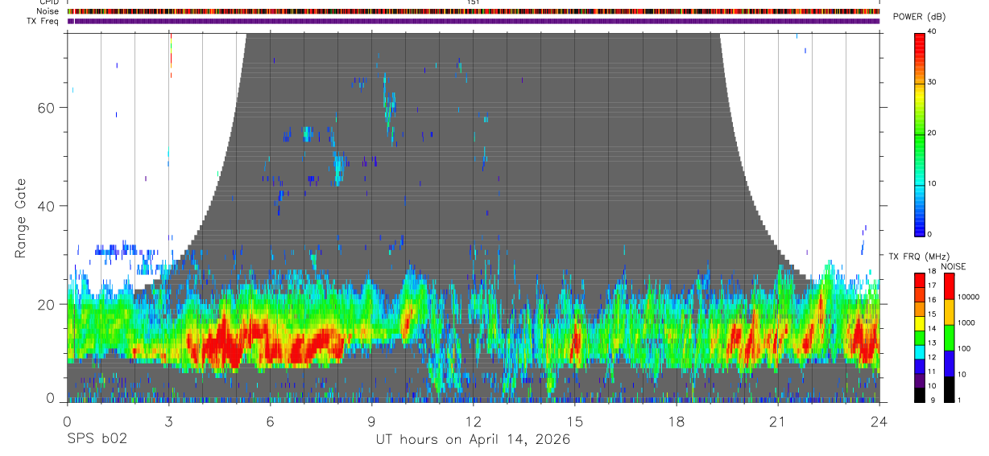989x456 pixels.
Task: Click the 3 tick on UT hours axis
Action: point(168,421)
